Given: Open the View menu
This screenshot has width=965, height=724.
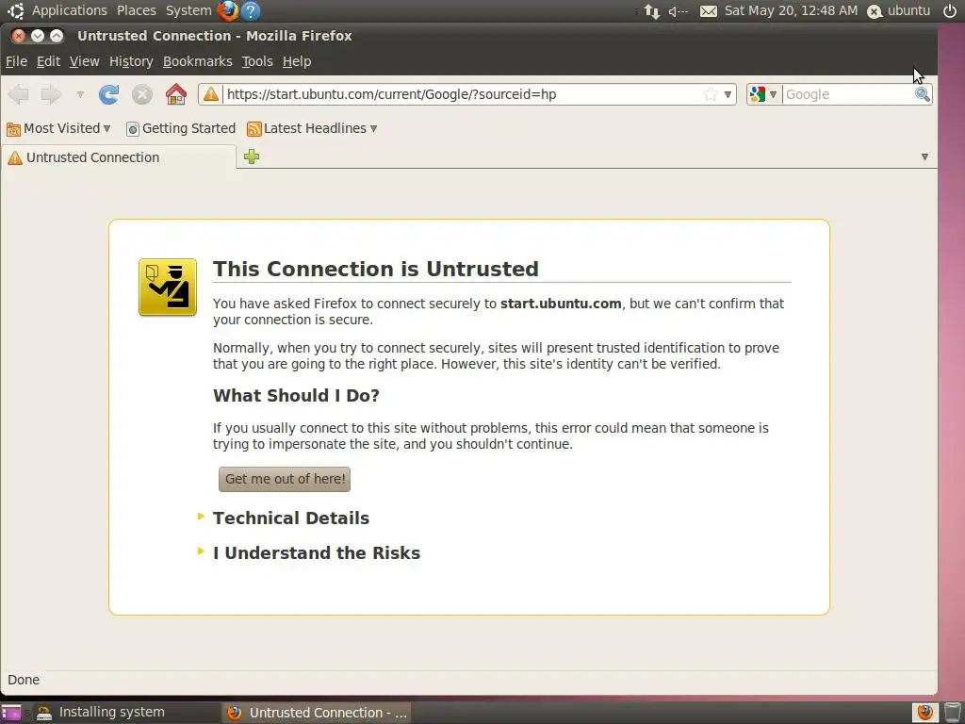Looking at the screenshot, I should tap(84, 61).
